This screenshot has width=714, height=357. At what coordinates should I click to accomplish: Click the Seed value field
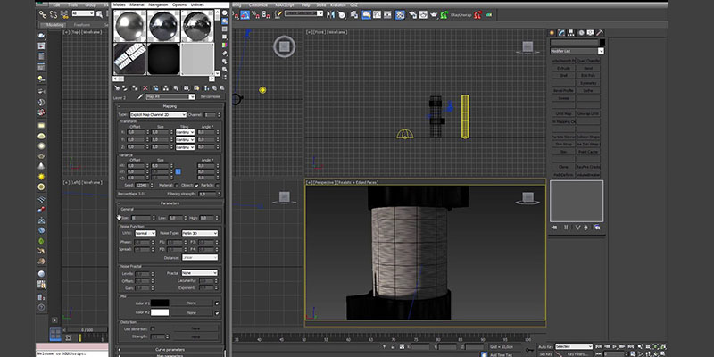[x=142, y=186]
